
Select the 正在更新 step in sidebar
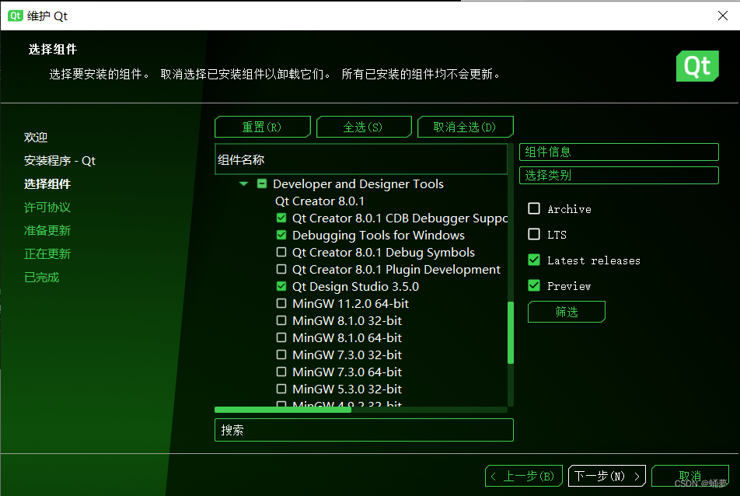[47, 254]
